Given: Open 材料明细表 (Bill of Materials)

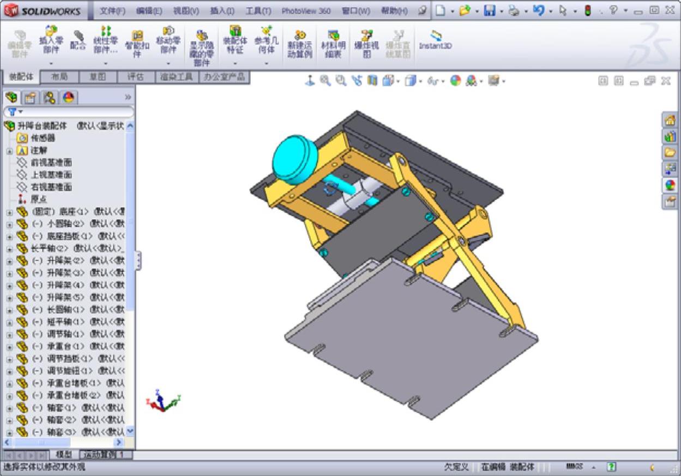Looking at the screenshot, I should pos(333,44).
